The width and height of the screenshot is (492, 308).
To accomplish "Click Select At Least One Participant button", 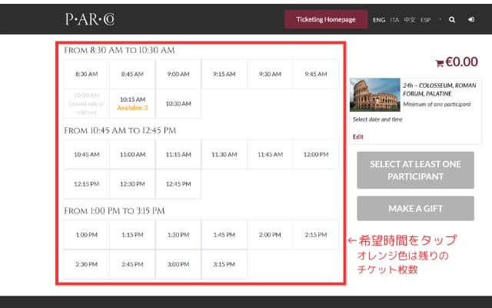I will click(x=415, y=170).
